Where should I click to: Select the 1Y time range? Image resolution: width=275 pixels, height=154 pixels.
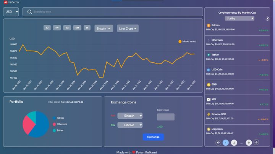[x=87, y=28]
